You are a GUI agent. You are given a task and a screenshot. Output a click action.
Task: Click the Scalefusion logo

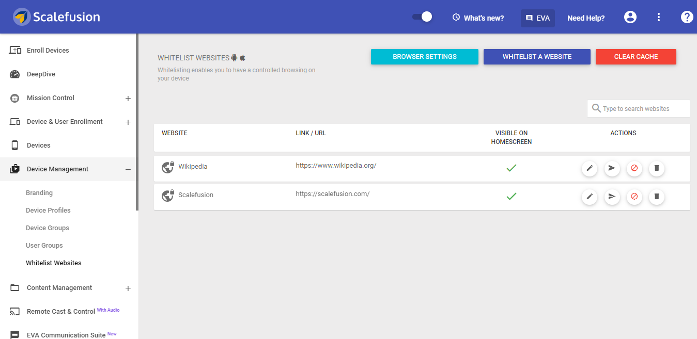tap(57, 17)
